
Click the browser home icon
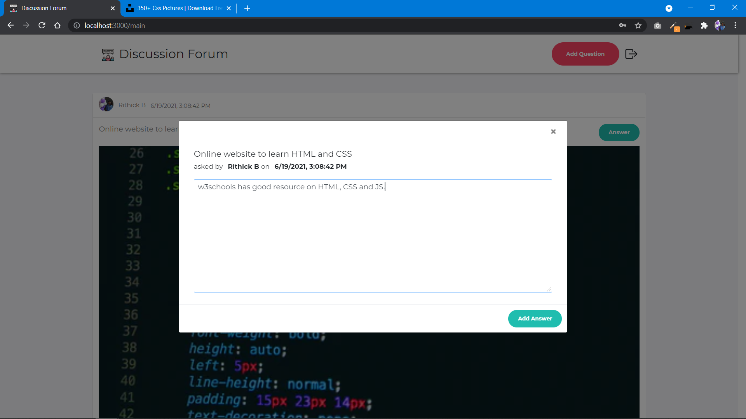(58, 26)
